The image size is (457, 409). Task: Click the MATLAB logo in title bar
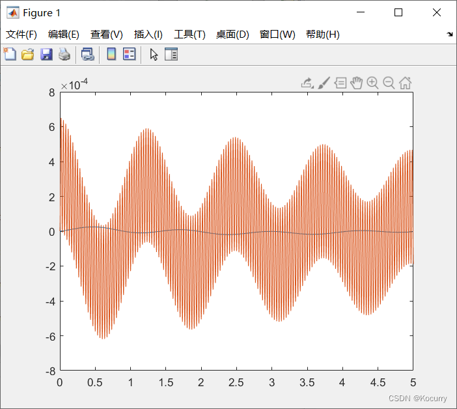click(13, 12)
